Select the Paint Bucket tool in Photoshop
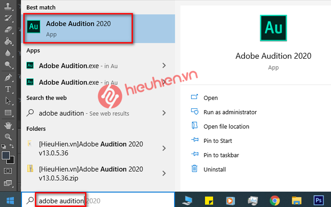The height and width of the screenshot is (207, 331). pyautogui.click(x=8, y=41)
